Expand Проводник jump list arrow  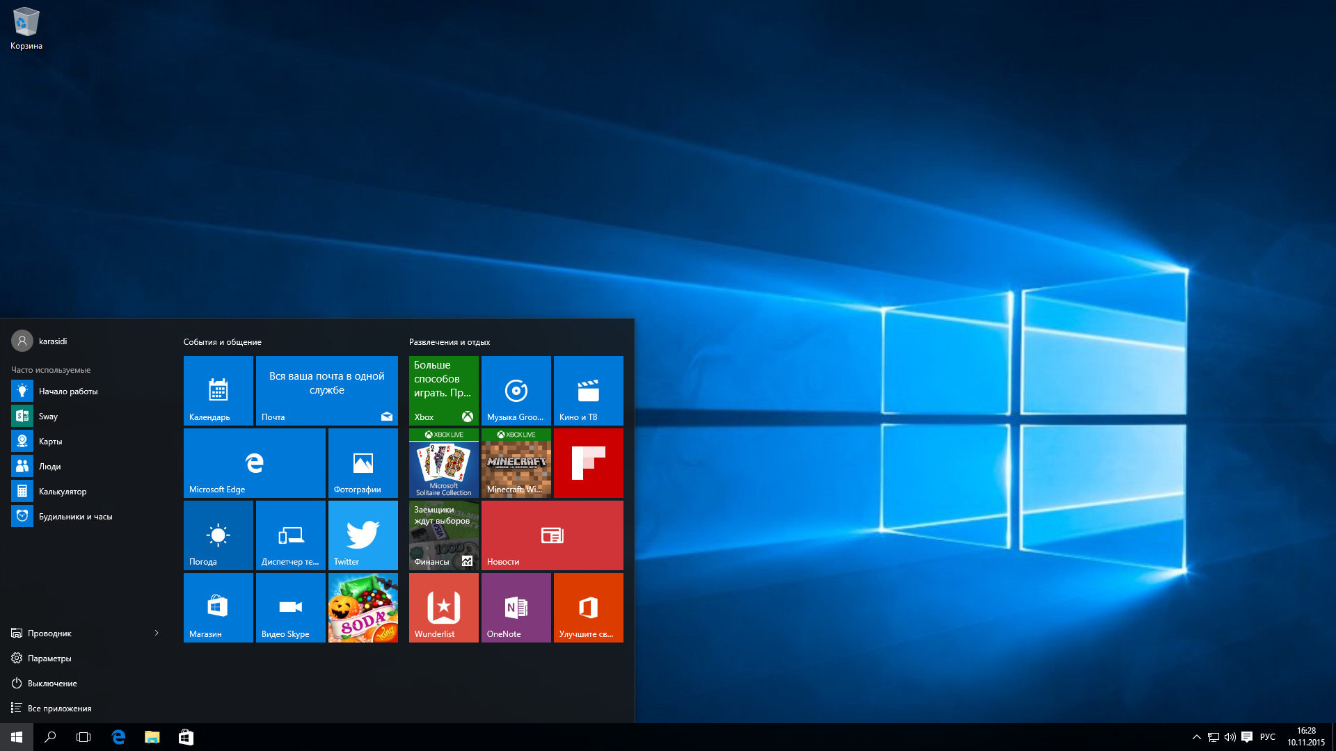click(157, 633)
